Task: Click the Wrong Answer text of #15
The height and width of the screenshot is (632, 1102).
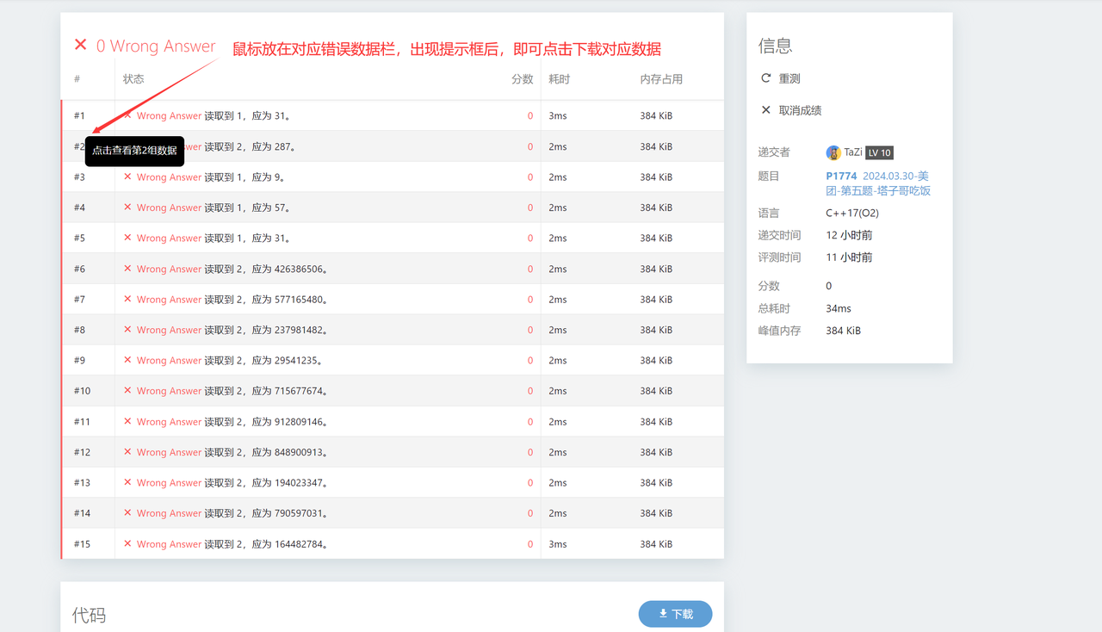Action: click(169, 543)
